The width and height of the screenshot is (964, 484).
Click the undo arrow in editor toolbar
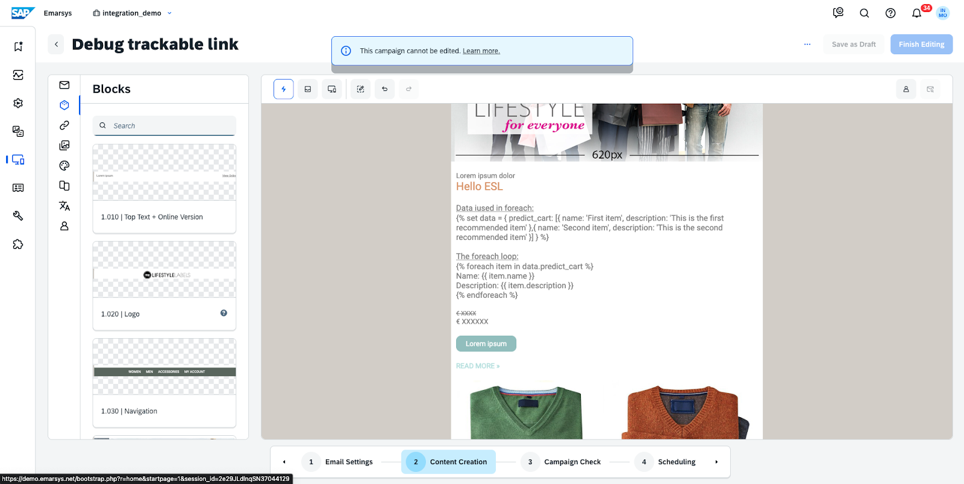tap(384, 89)
